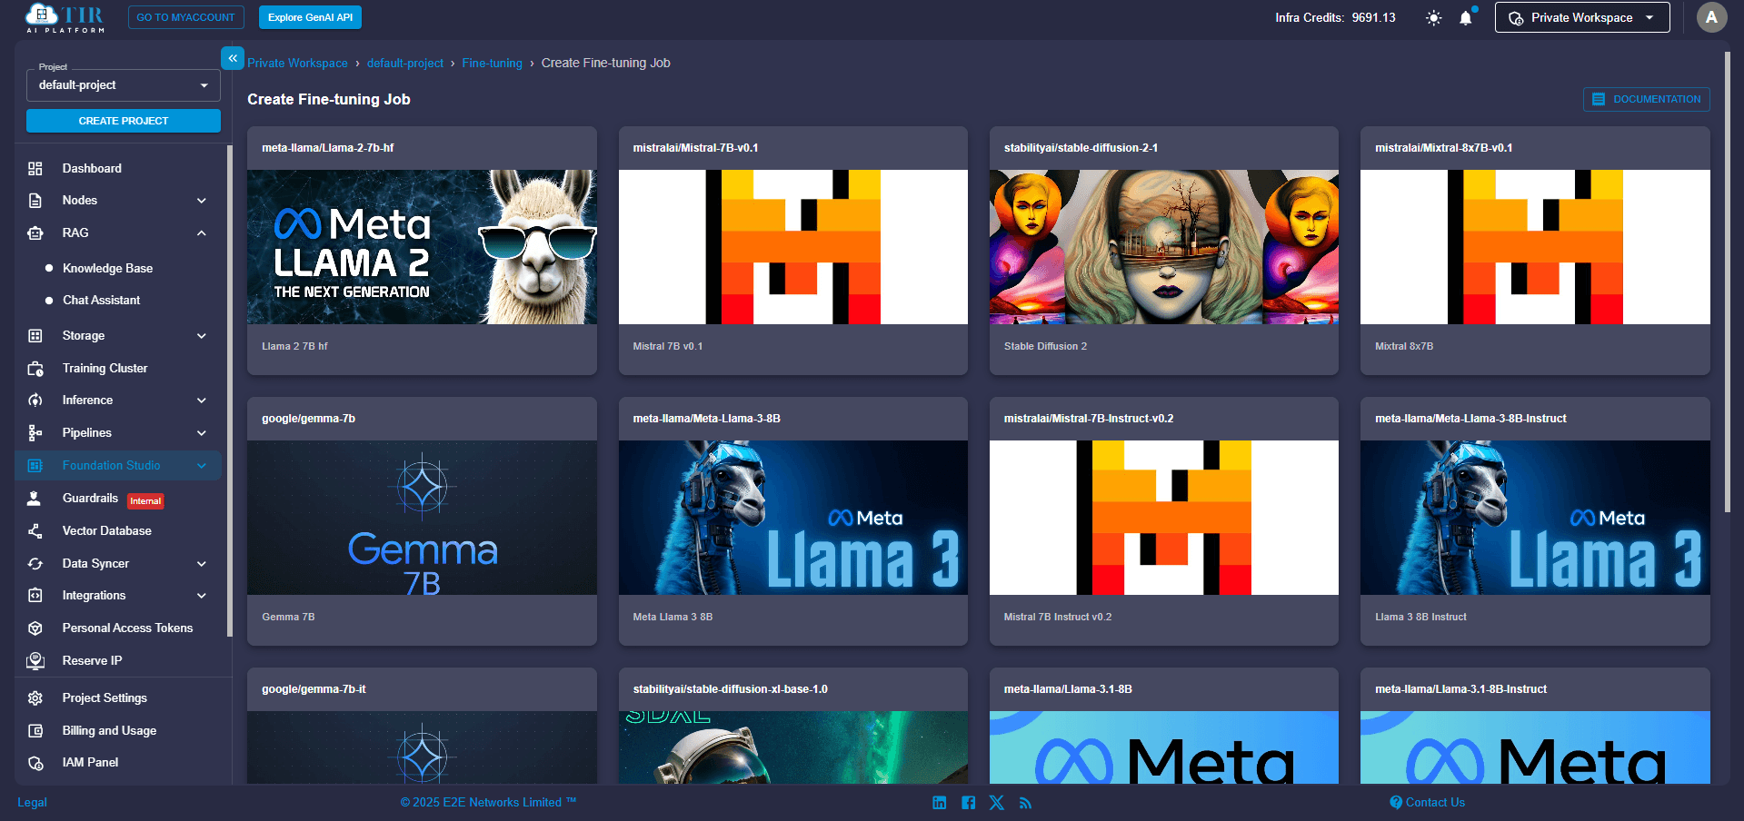Click the CREATE PROJECT button
1744x821 pixels.
[124, 121]
